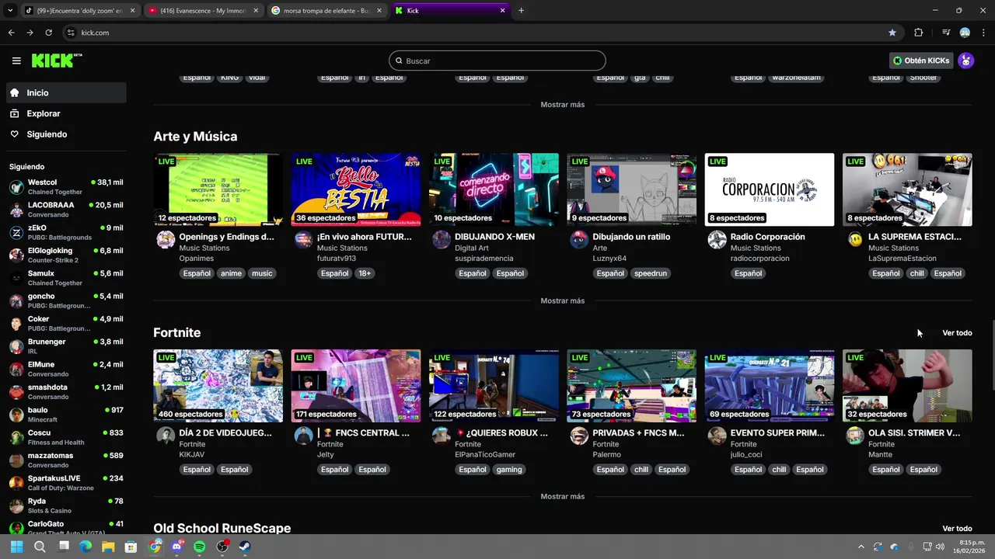Image resolution: width=995 pixels, height=559 pixels.
Task: Open goncho followed channel
Action: (66, 300)
